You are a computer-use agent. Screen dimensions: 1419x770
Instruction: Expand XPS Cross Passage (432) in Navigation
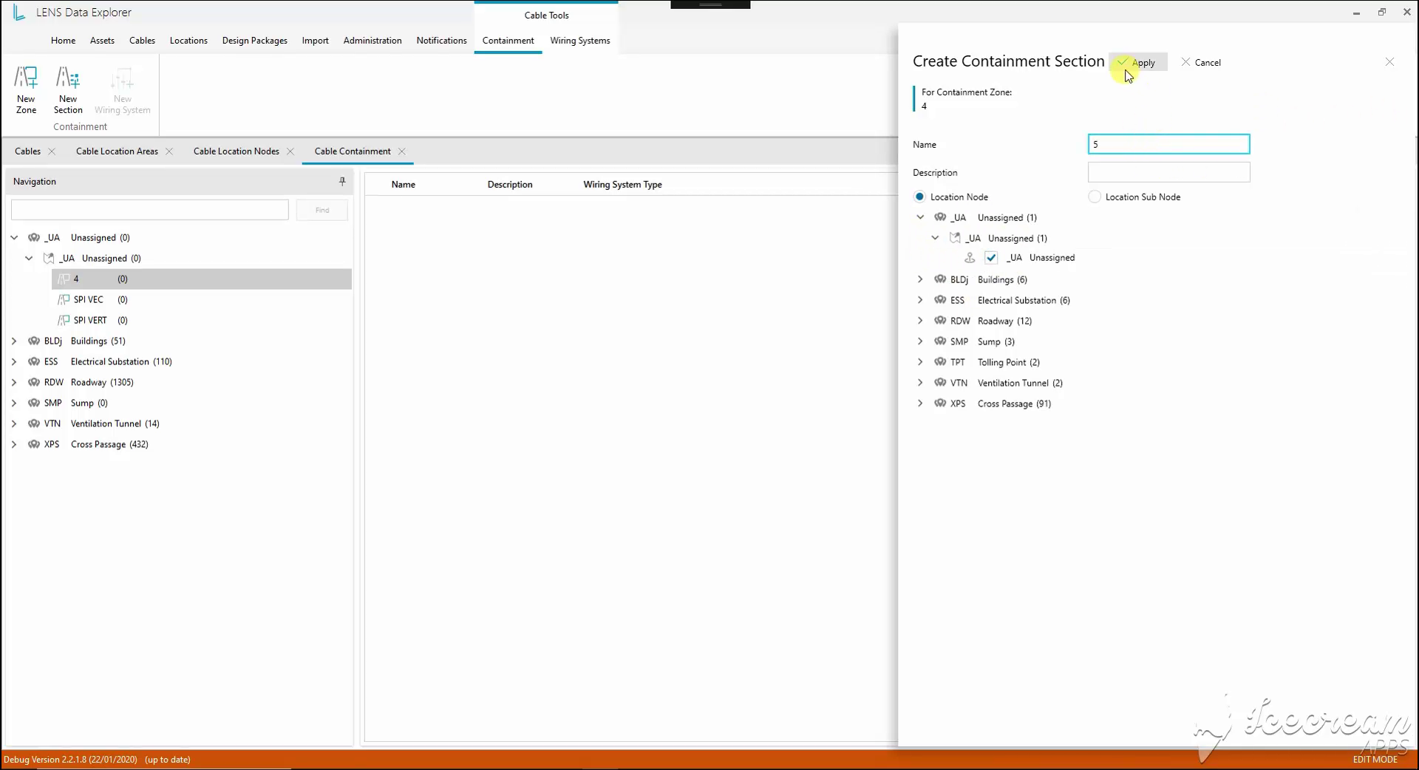(14, 445)
